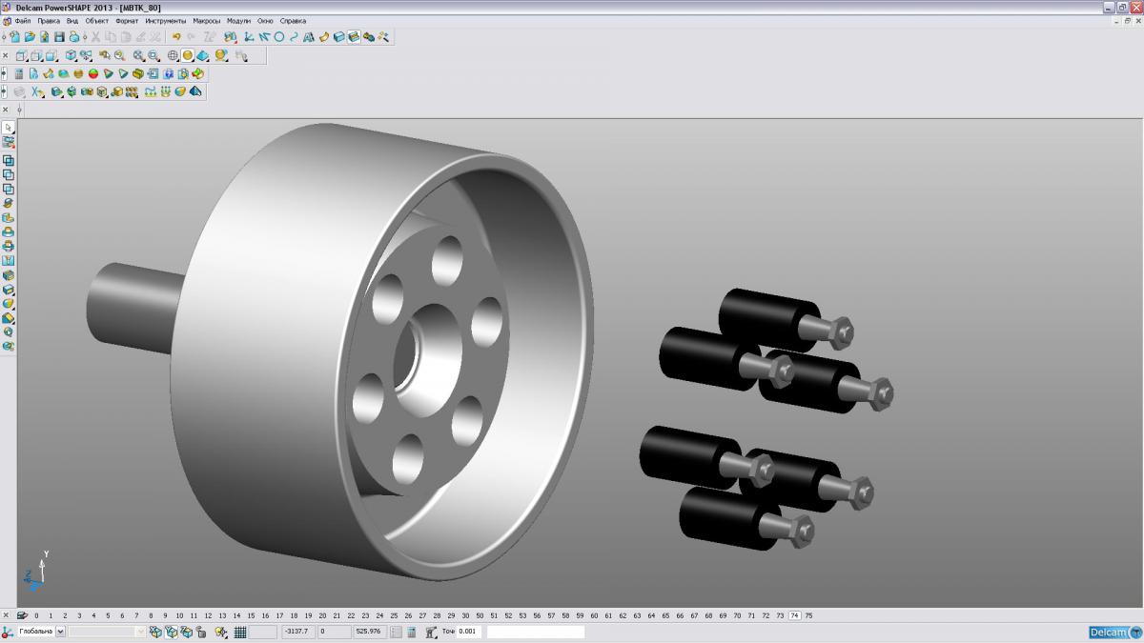Screen dimensions: 1144x643
Task: Click the Save floppy disk icon
Action: click(x=59, y=36)
